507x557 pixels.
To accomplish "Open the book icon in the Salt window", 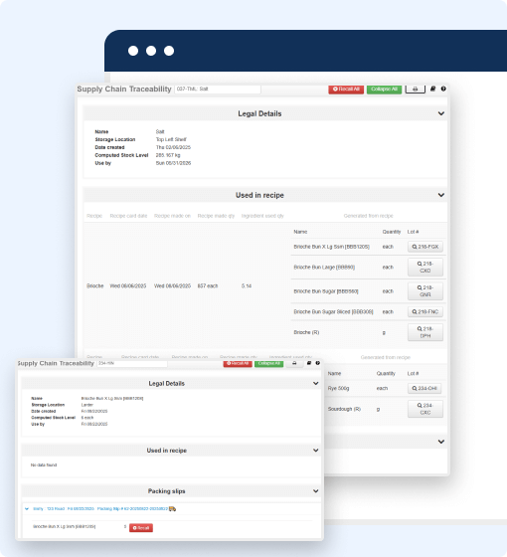I will coord(432,89).
